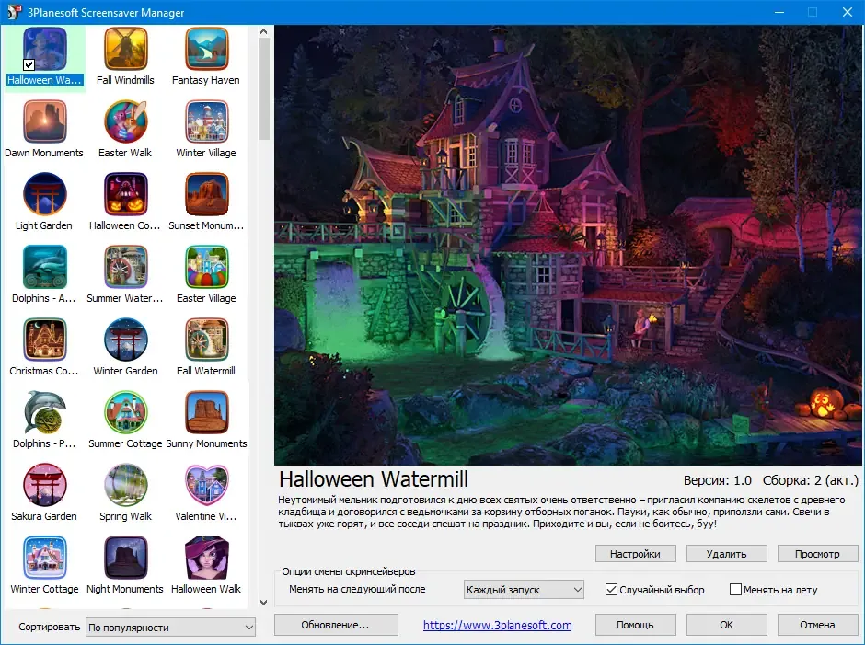Pick the Halloween Walk witch screensaver icon
865x645 pixels.
[206, 558]
